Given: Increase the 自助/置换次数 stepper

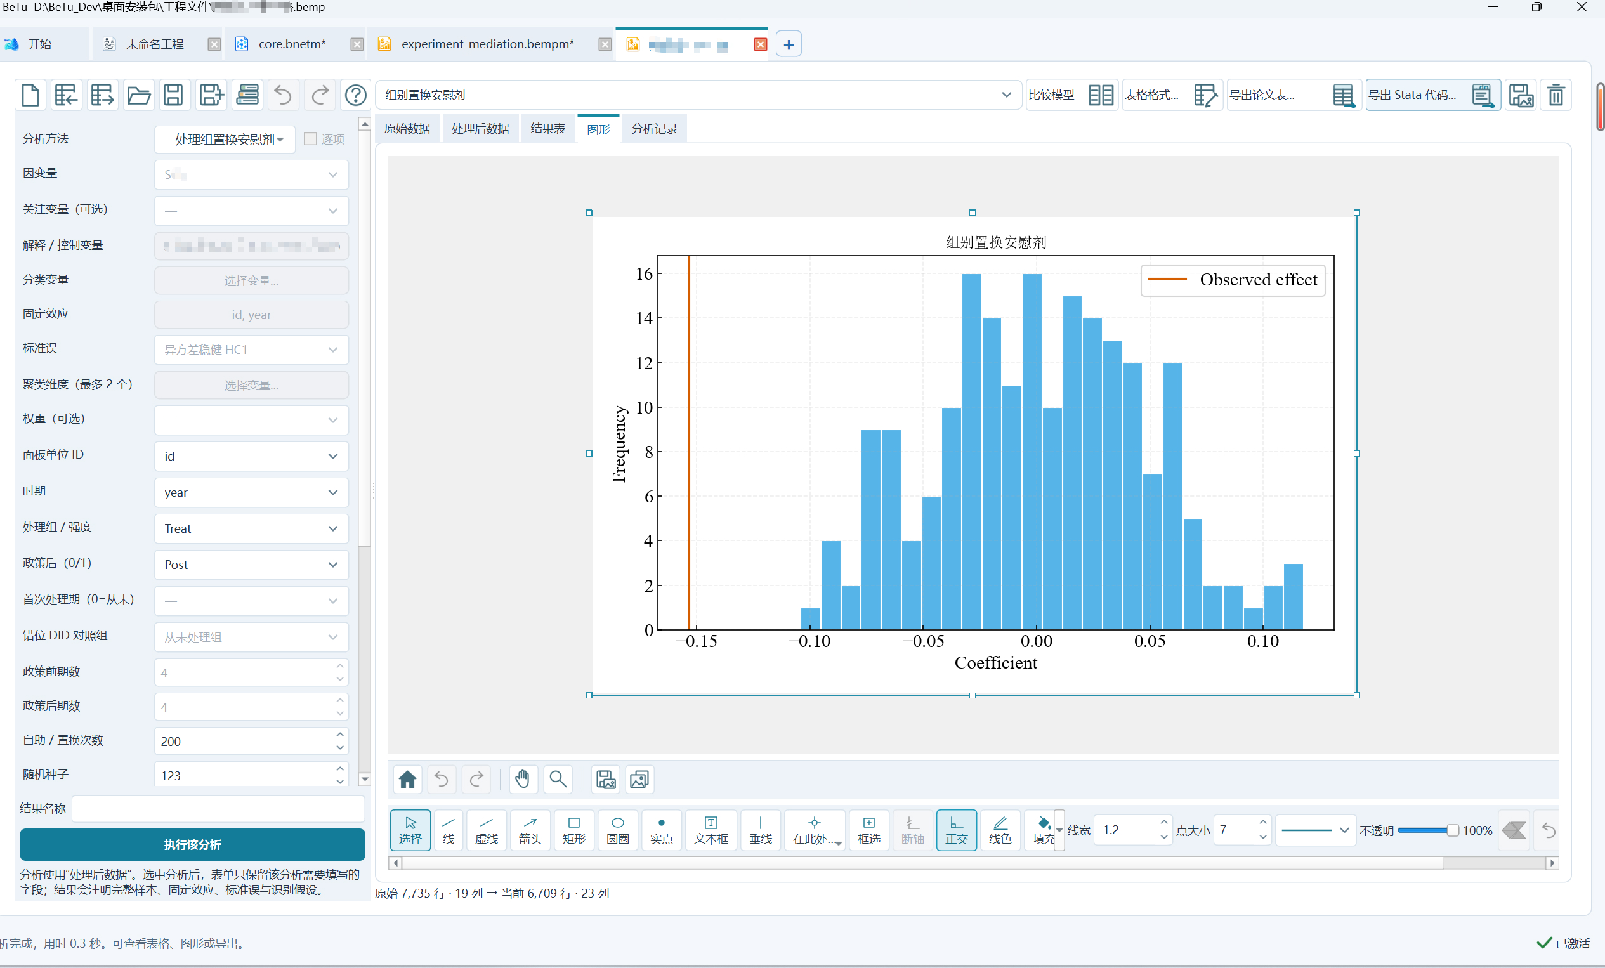Looking at the screenshot, I should (x=340, y=734).
